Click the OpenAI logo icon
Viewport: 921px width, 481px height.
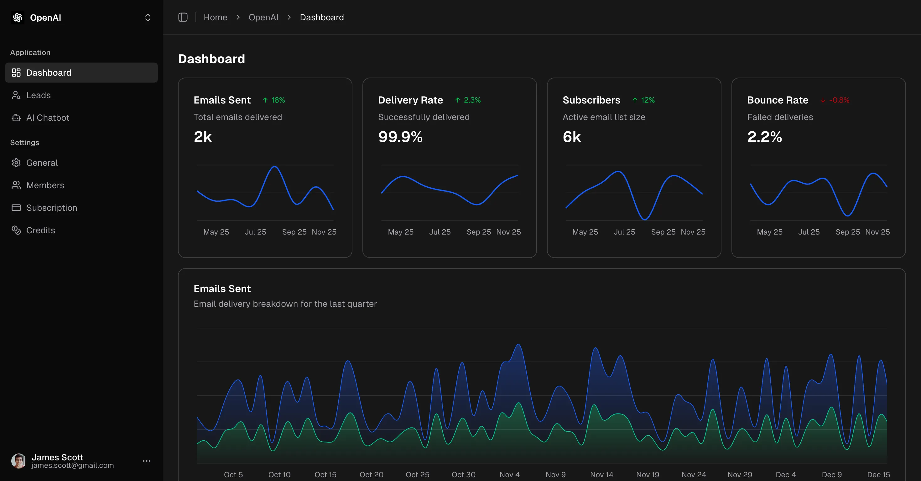click(17, 17)
